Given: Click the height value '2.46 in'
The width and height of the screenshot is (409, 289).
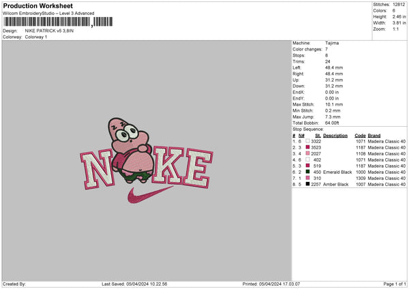Looking at the screenshot, I should (399, 16).
